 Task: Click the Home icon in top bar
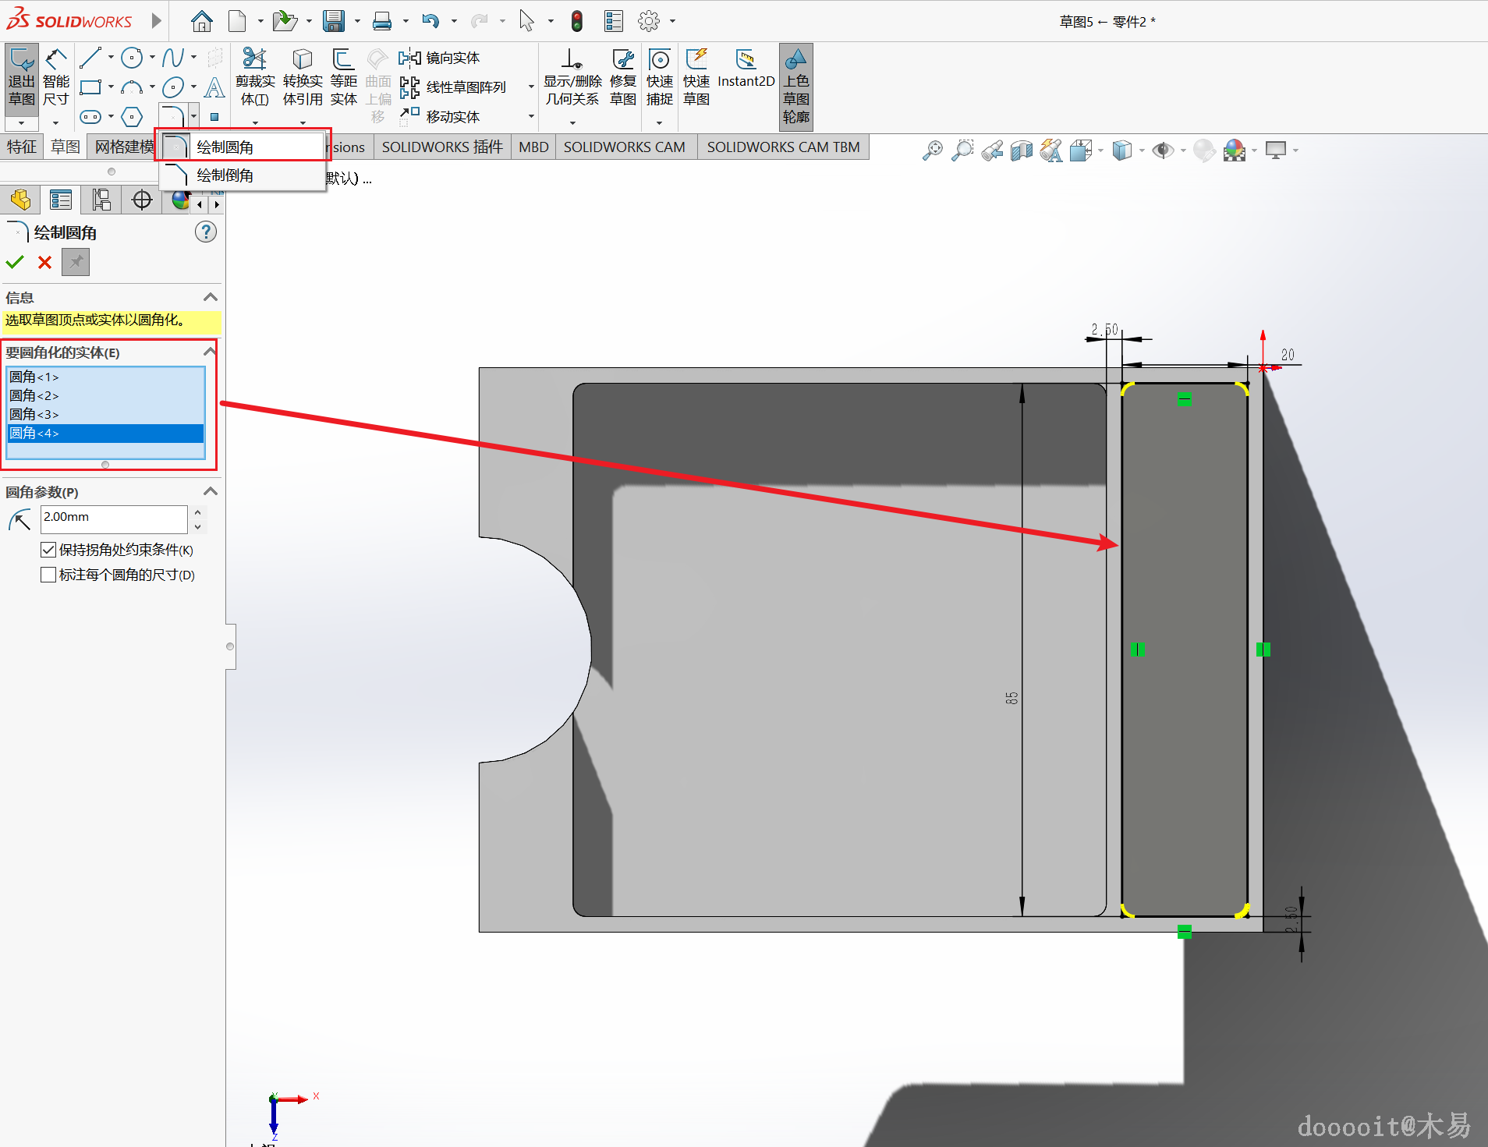202,21
